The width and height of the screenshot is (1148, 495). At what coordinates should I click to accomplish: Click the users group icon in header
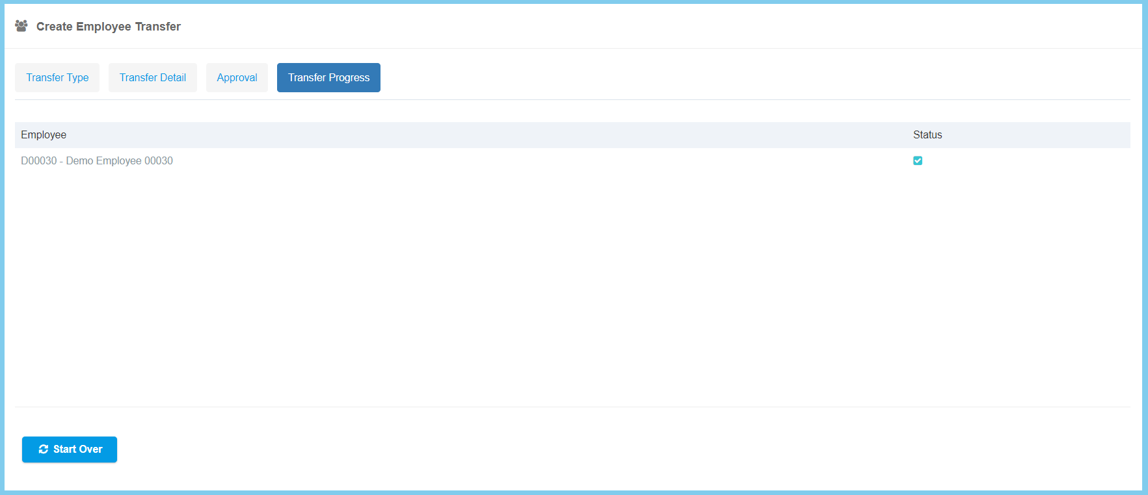[21, 26]
